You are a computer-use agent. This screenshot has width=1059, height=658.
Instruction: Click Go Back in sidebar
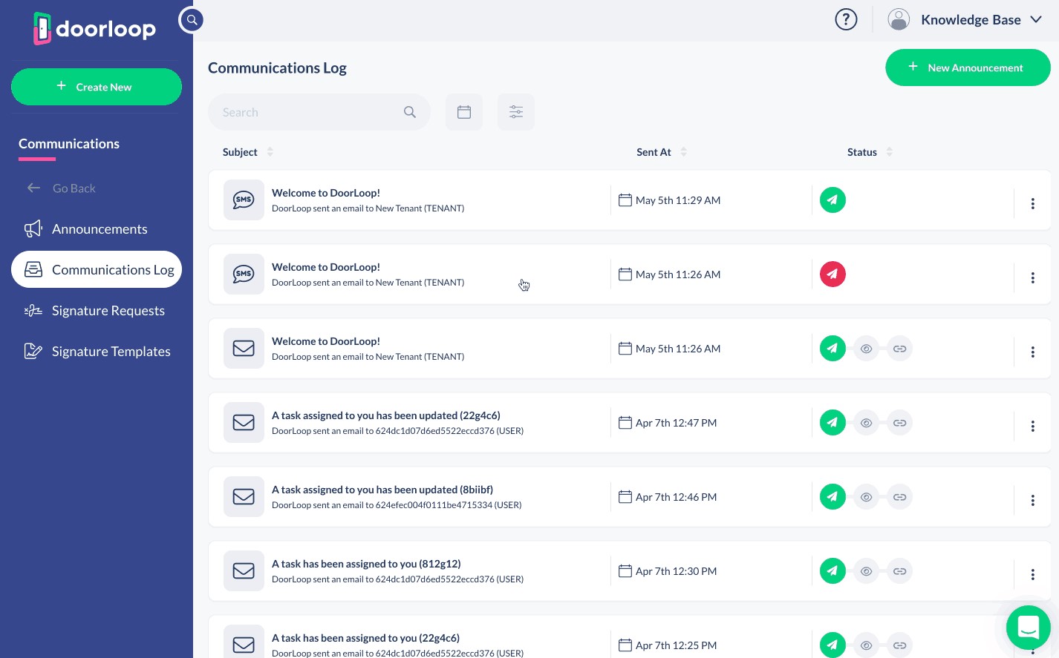pos(62,188)
